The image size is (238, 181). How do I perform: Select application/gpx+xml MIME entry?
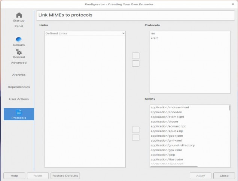189,150
